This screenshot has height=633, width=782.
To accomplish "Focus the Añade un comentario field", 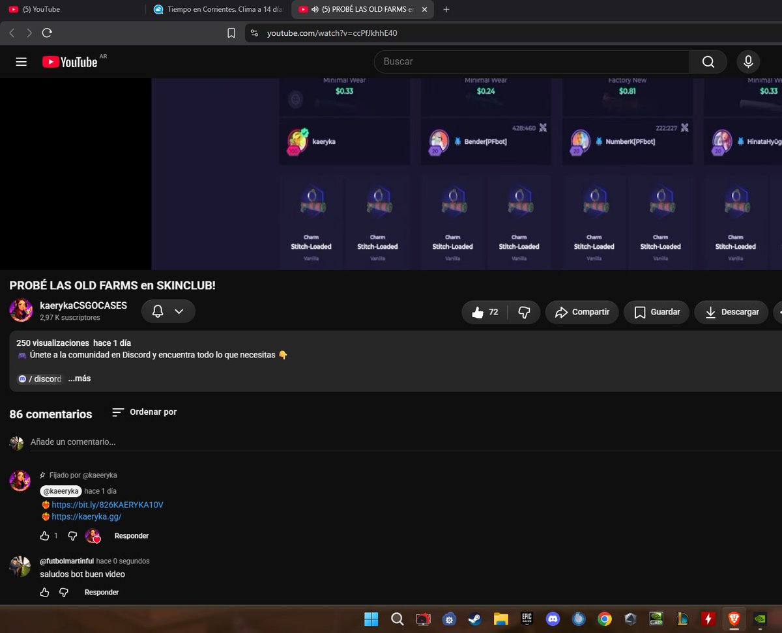I will click(x=405, y=442).
